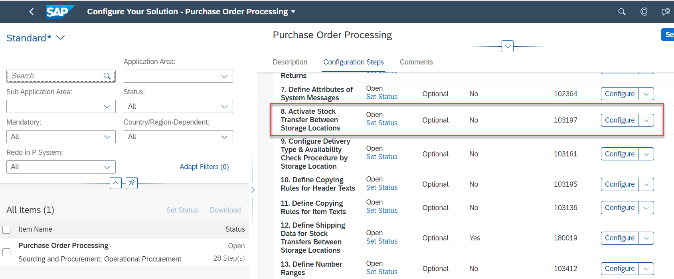Open Configure menu arrow for step 9
Image resolution: width=674 pixels, height=279 pixels.
tap(646, 154)
